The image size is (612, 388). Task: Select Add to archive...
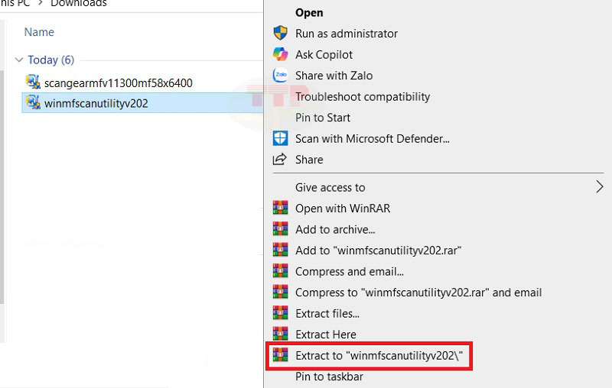tap(335, 229)
